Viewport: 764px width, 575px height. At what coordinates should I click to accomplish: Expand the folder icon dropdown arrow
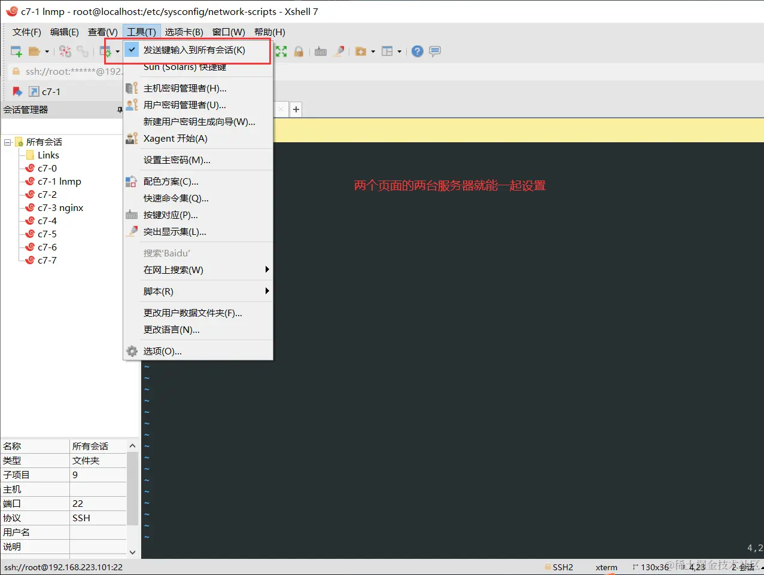[373, 51]
